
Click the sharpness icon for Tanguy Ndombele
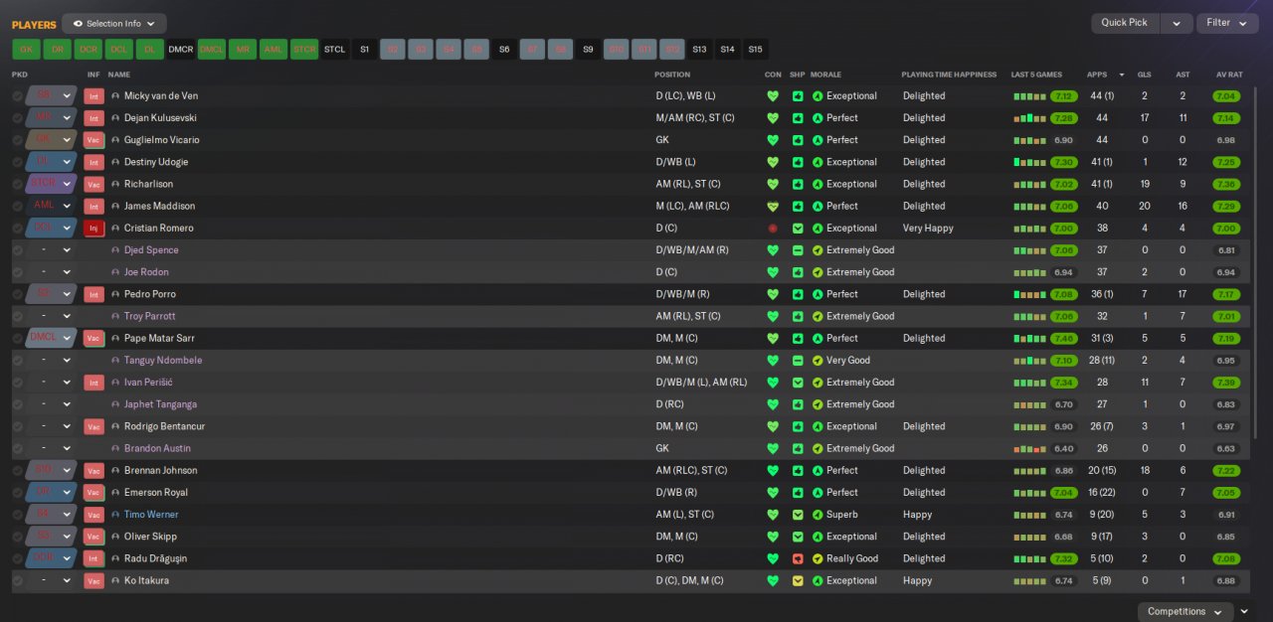pos(798,361)
